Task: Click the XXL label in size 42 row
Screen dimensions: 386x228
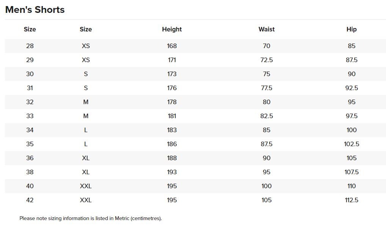Action: 86,200
